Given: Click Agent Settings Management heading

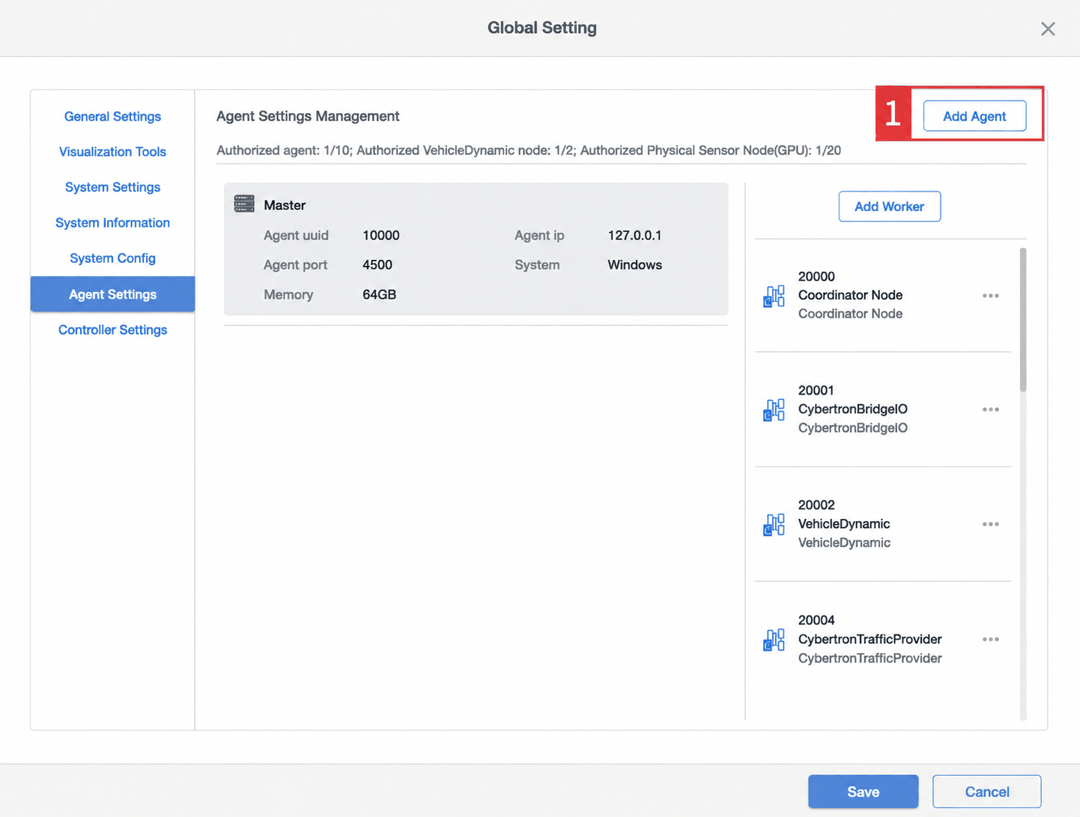Looking at the screenshot, I should (308, 116).
